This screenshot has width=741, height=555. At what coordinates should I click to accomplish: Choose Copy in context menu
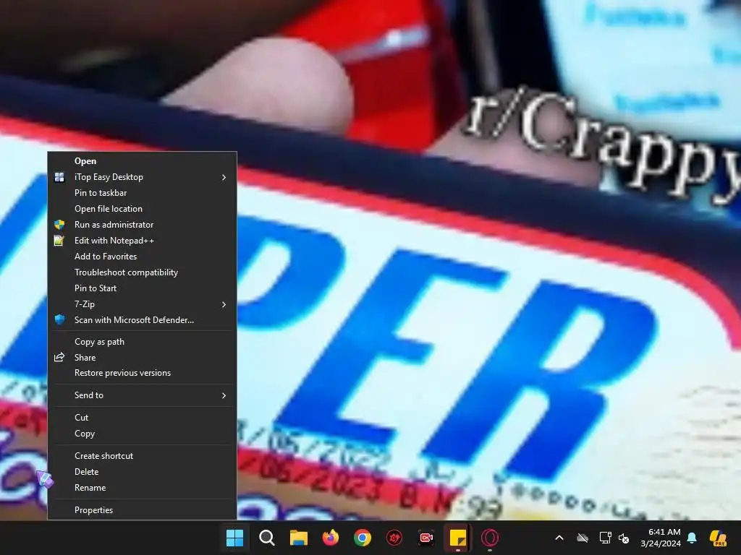coord(142,434)
